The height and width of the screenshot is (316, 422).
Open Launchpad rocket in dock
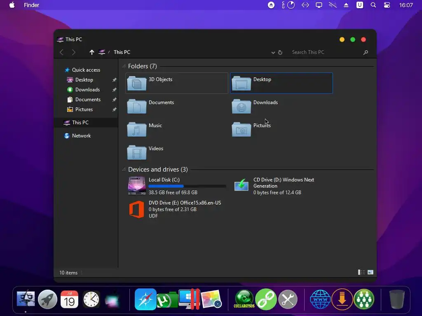tap(48, 300)
